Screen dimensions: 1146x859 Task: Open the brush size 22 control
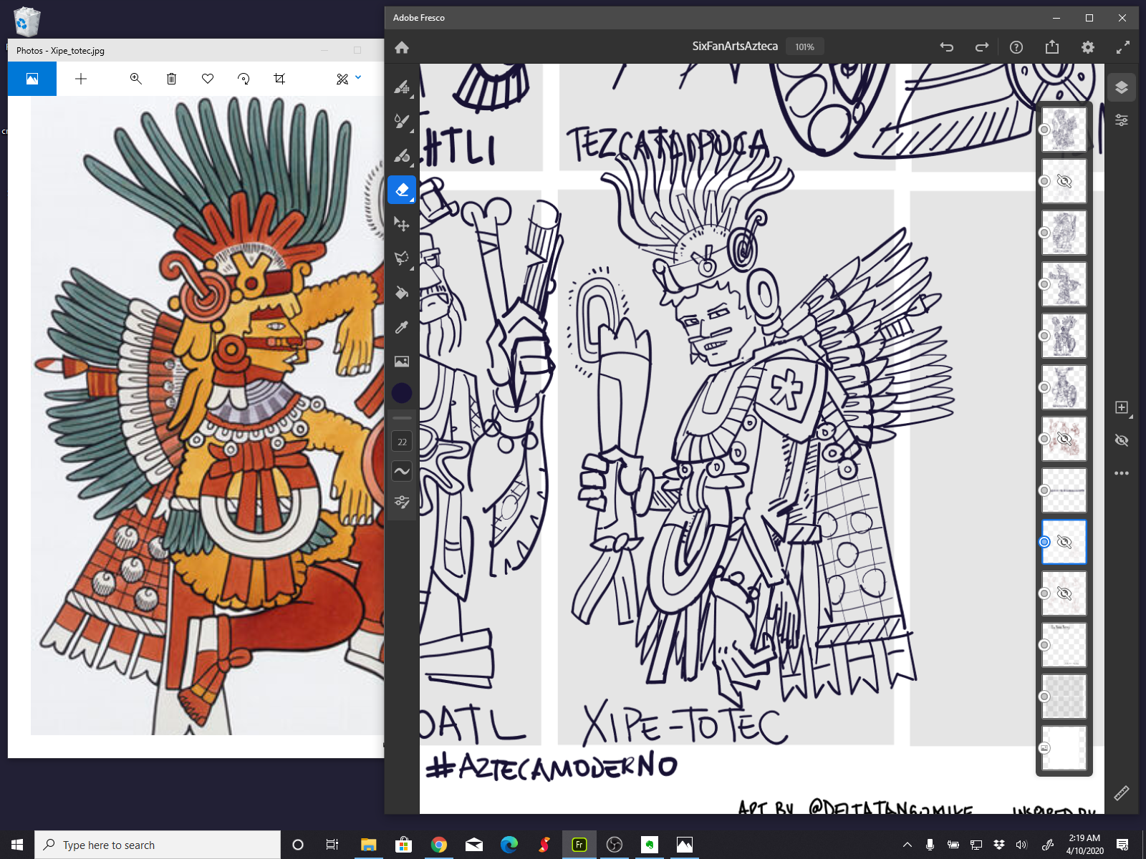point(402,442)
